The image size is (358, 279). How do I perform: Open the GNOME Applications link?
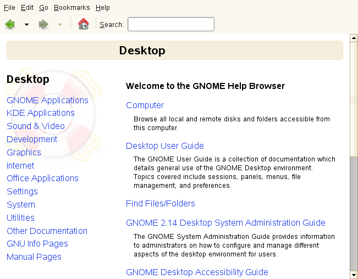[47, 100]
